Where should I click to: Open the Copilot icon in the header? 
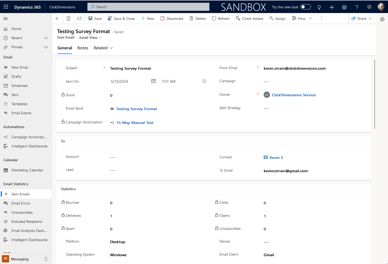click(x=369, y=7)
